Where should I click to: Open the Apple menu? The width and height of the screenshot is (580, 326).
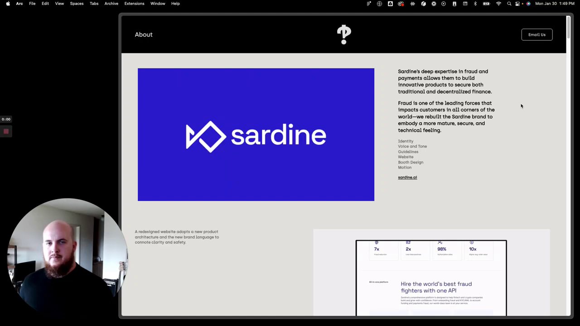click(x=8, y=4)
